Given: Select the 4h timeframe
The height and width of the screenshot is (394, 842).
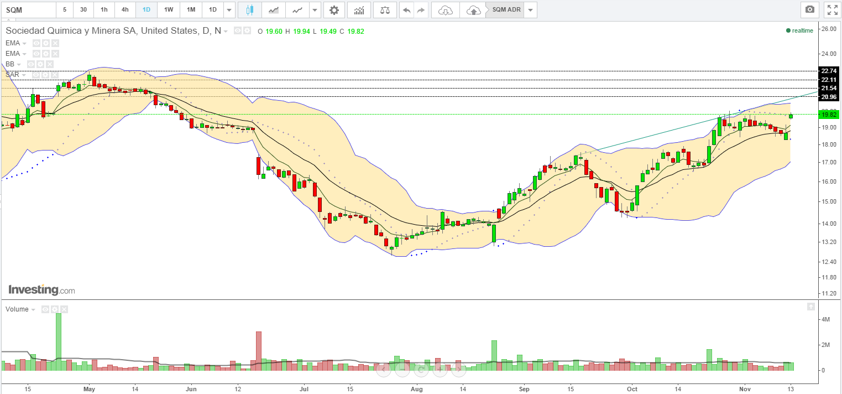Looking at the screenshot, I should pos(125,10).
